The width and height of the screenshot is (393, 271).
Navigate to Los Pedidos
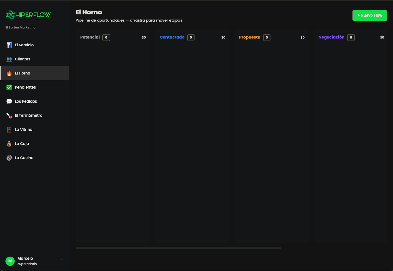click(35, 102)
